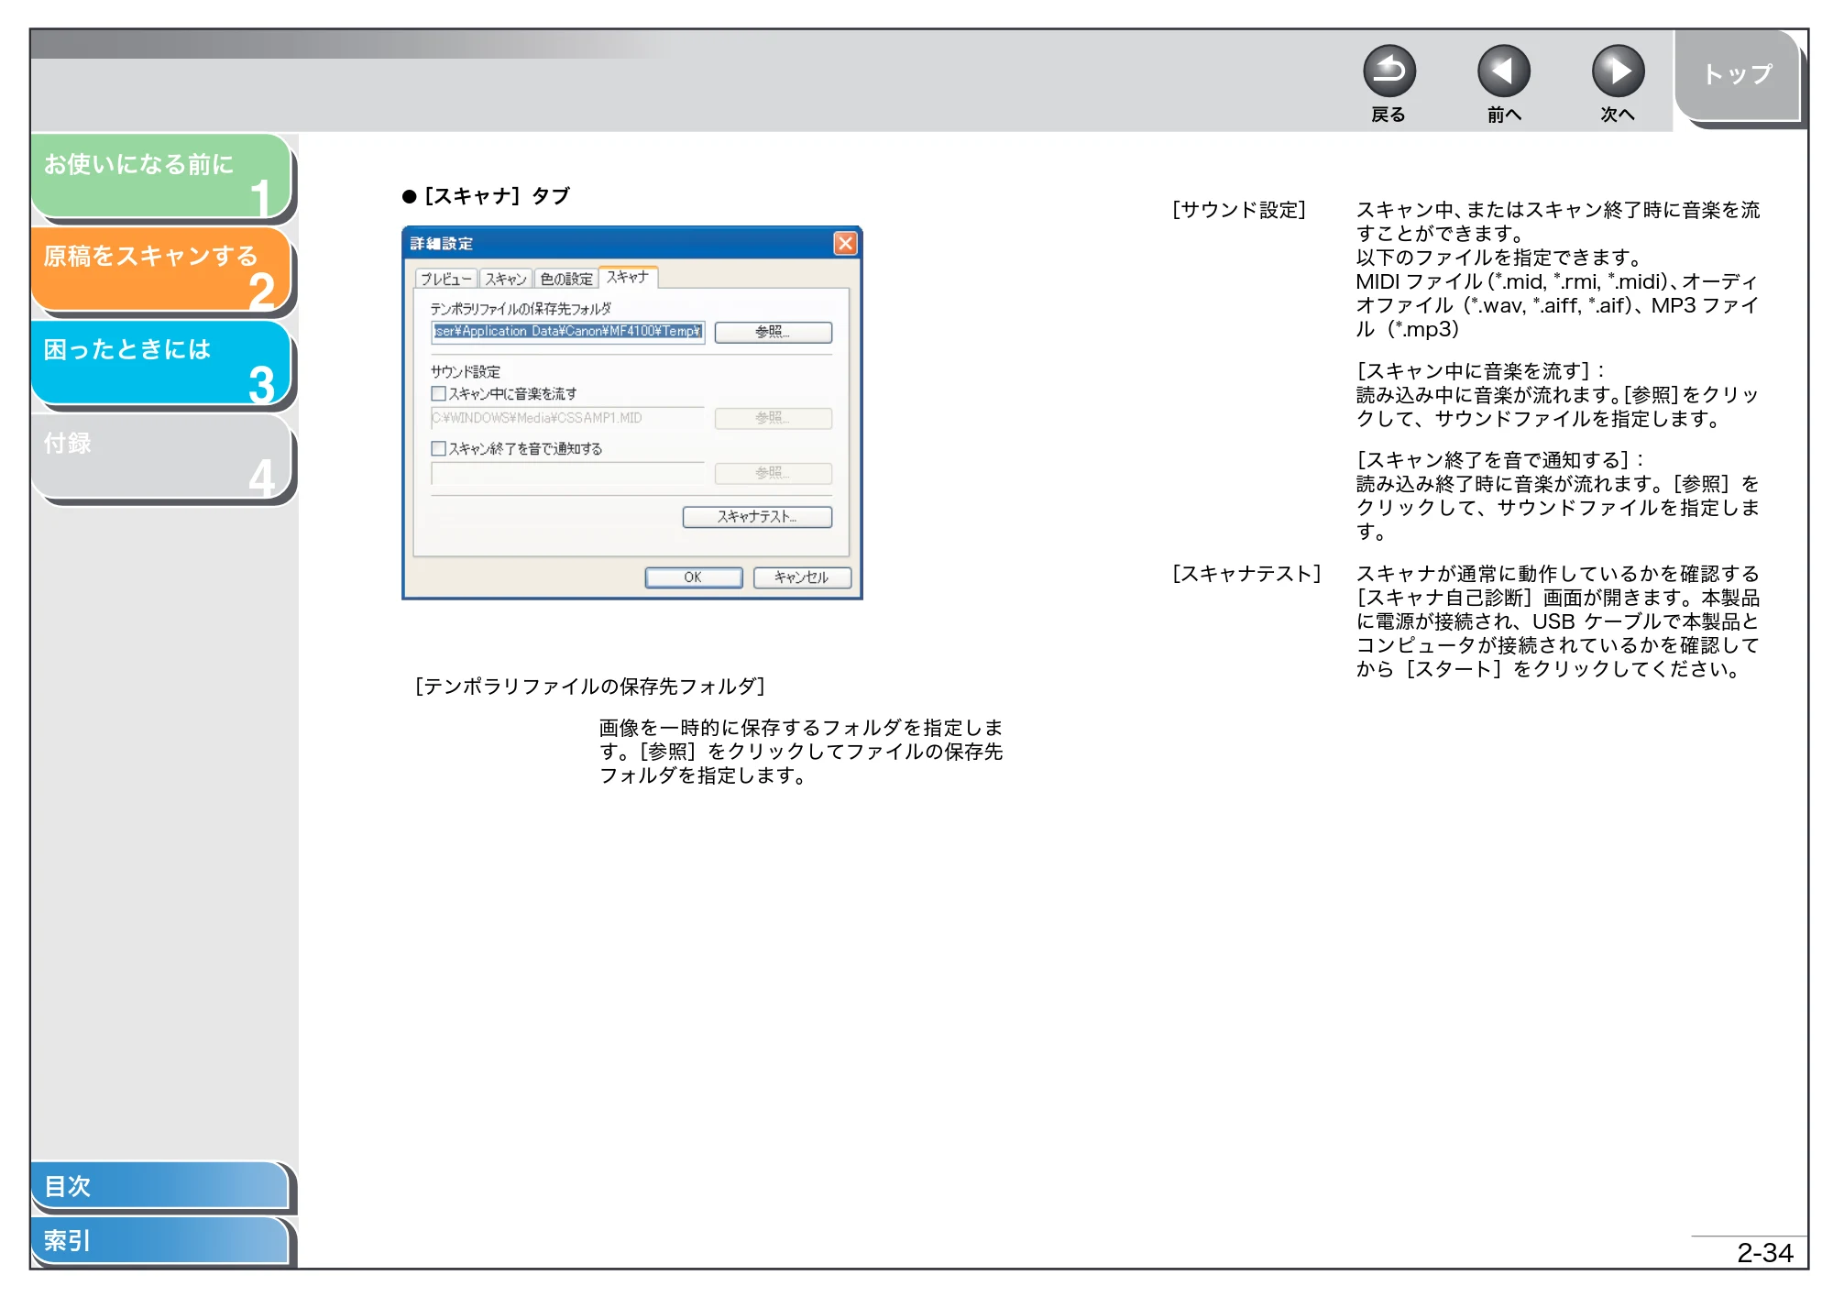Open the 索引 index button
Screen dimensions: 1833x1297
[160, 1240]
